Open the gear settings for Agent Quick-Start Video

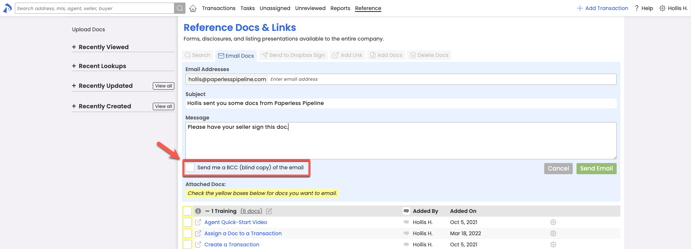pos(553,222)
